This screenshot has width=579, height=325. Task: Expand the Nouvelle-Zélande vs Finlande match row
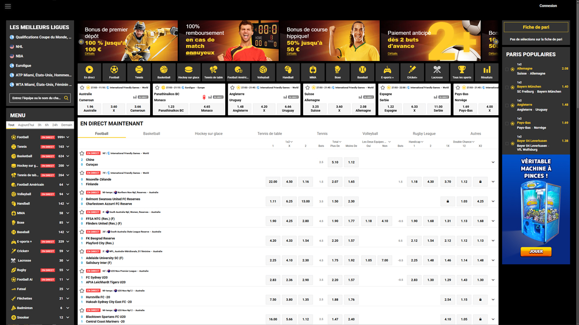point(493,182)
